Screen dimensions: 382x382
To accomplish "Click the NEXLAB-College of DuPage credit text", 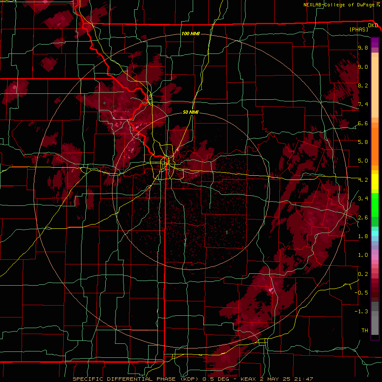I will pyautogui.click(x=339, y=5).
